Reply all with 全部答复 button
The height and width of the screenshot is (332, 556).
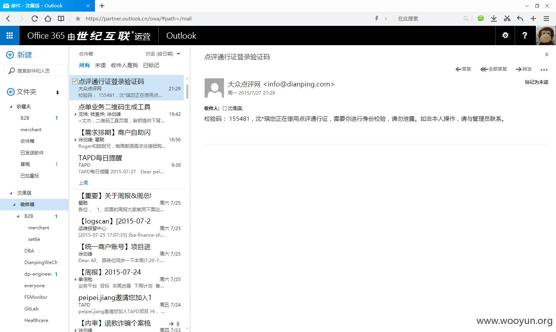493,69
